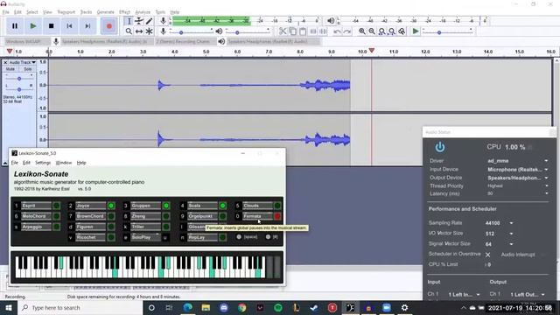The image size is (560, 315).
Task: Click the red Record button
Action: pyautogui.click(x=108, y=26)
